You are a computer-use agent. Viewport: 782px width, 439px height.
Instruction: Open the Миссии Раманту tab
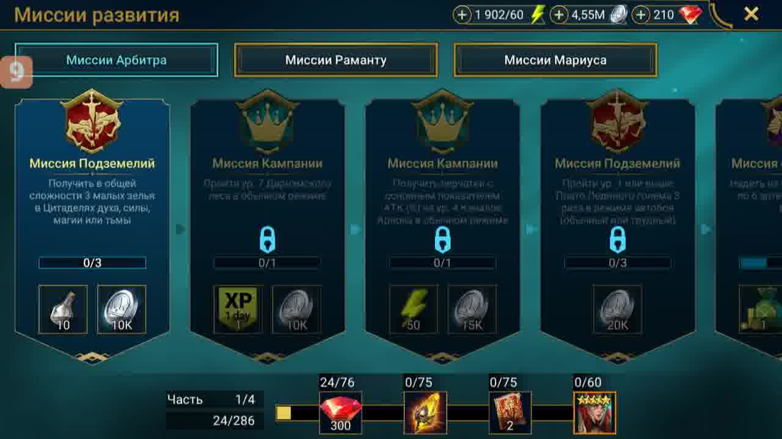click(x=336, y=60)
